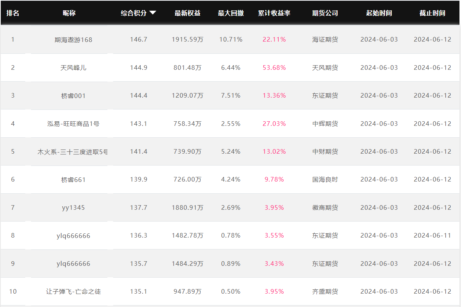Click the 截止时间 column header
Image resolution: width=461 pixels, height=307 pixels.
(x=432, y=13)
